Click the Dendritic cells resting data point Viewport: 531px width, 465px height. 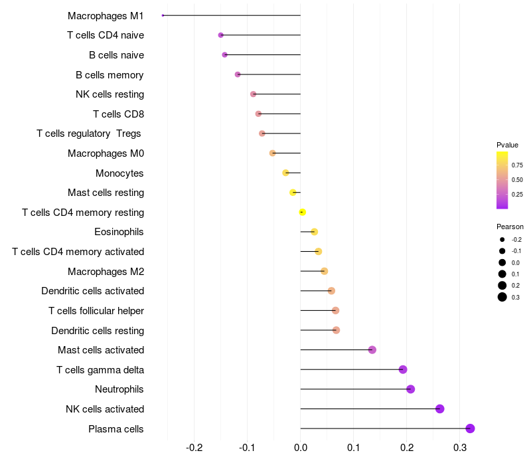tap(336, 330)
